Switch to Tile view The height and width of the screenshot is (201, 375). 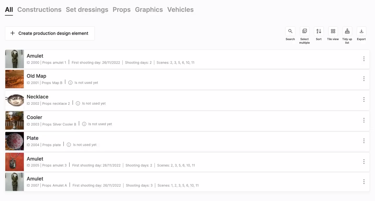(x=333, y=31)
